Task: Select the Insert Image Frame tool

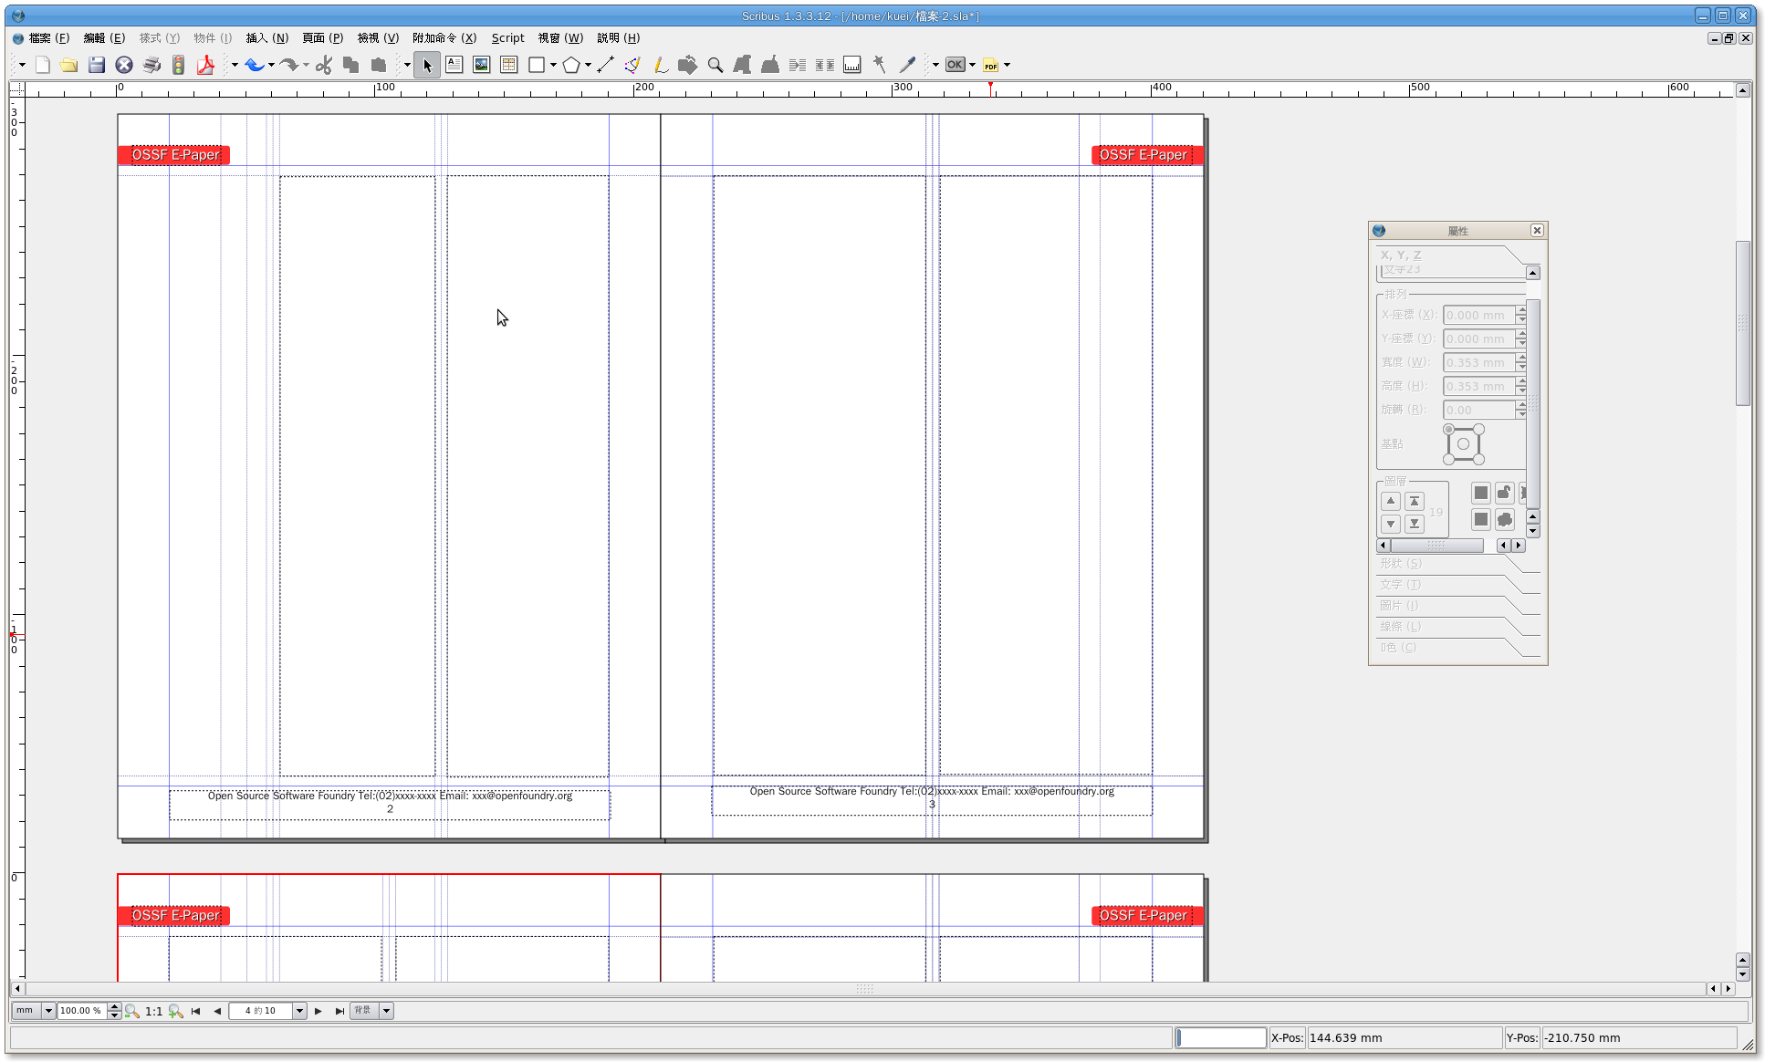Action: (x=481, y=65)
